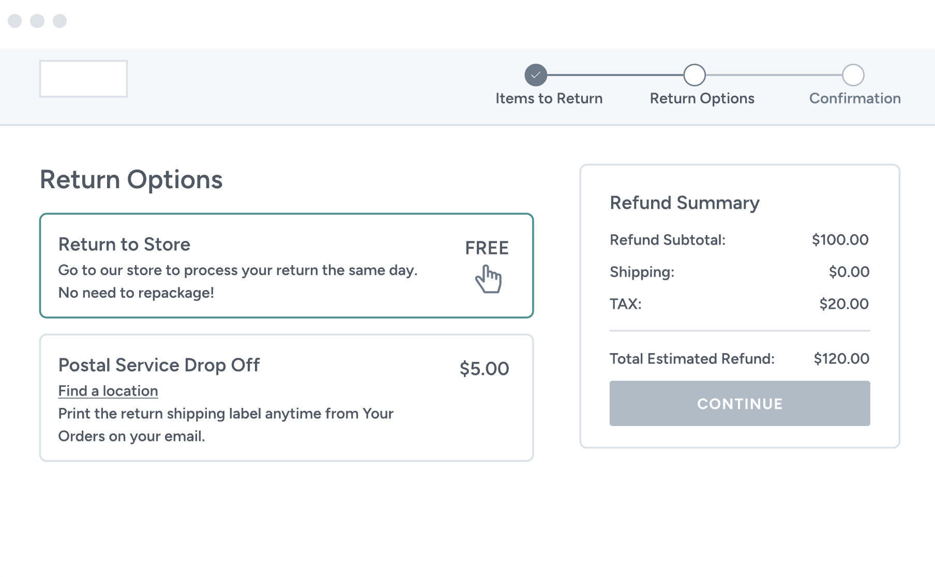This screenshot has width=935, height=577.
Task: Click the hand pointer icon beside FREE
Action: (488, 278)
